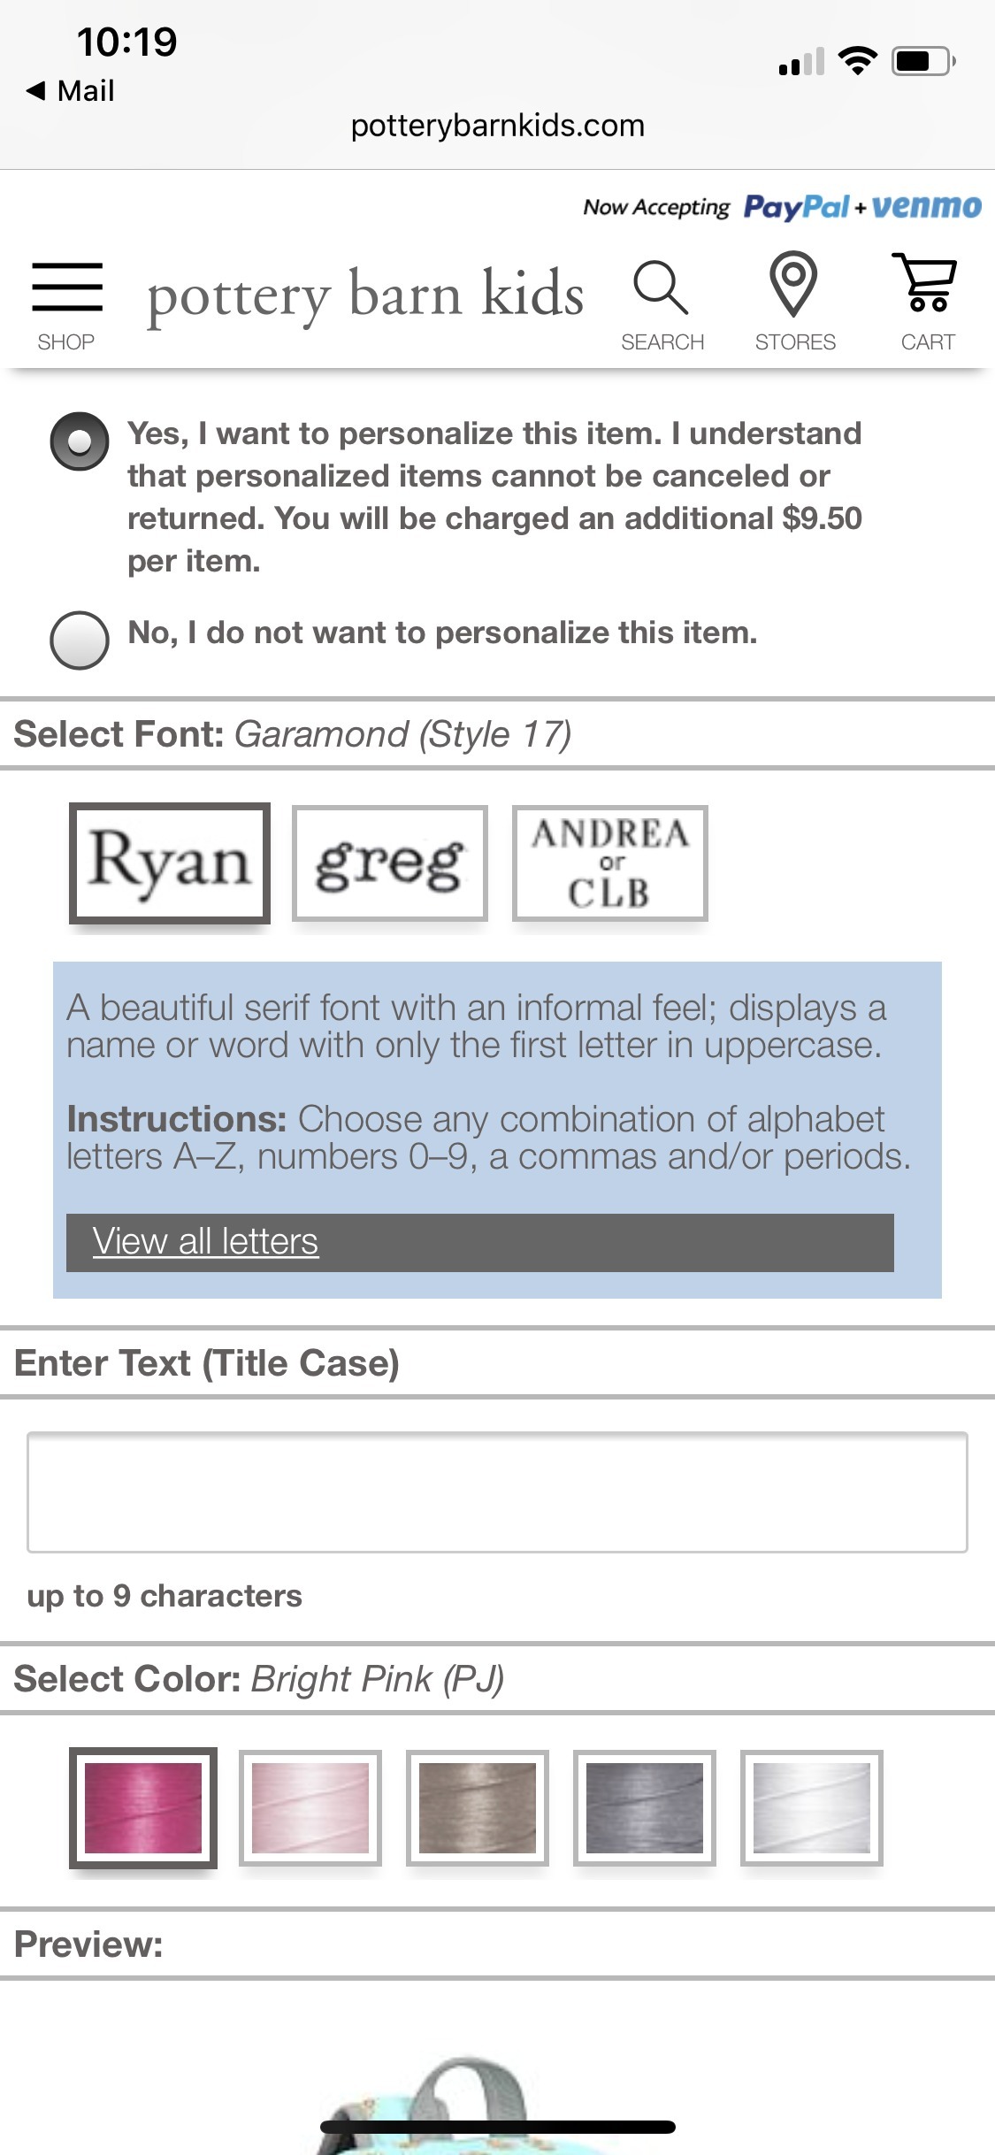Choose the lowercase greg font style
Image resolution: width=995 pixels, height=2155 pixels.
390,863
